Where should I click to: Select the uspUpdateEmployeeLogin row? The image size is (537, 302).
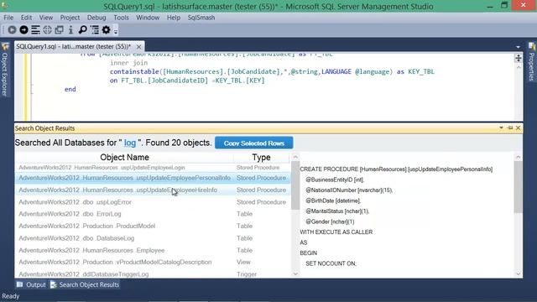pos(153,168)
